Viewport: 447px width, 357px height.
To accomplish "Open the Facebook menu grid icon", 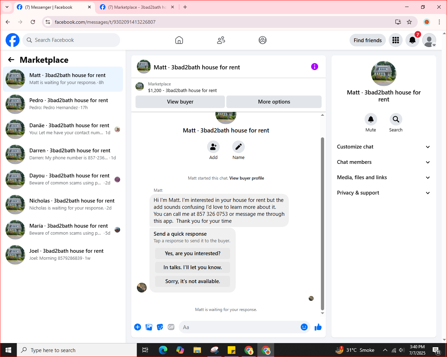I will coord(396,40).
